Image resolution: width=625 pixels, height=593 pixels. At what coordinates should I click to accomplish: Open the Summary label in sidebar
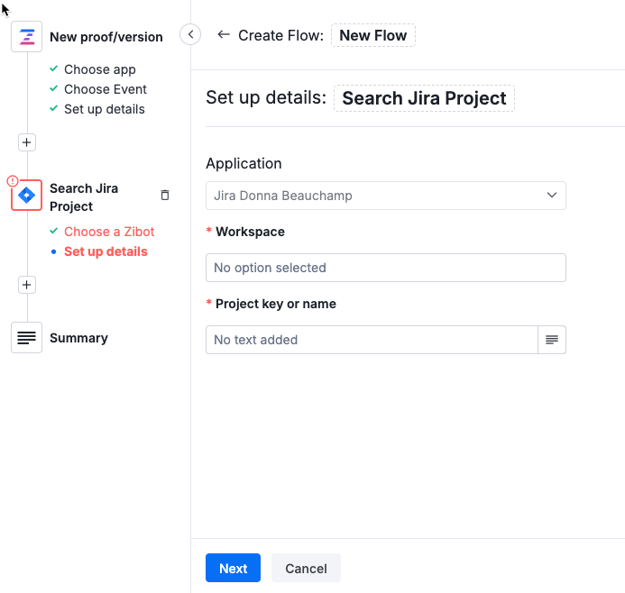coord(79,338)
